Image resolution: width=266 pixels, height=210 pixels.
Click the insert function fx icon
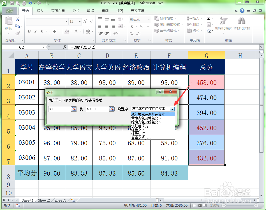tap(65, 47)
